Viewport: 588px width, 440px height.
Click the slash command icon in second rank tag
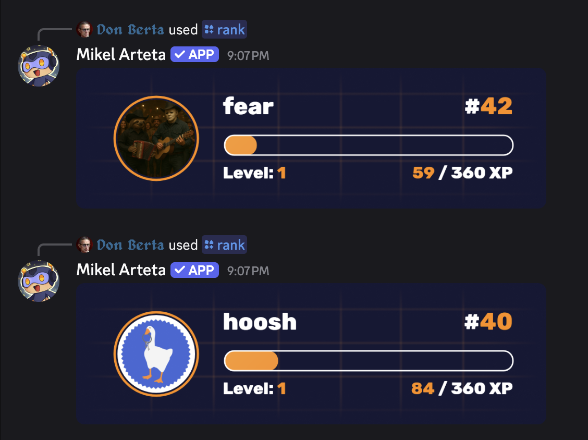[210, 245]
